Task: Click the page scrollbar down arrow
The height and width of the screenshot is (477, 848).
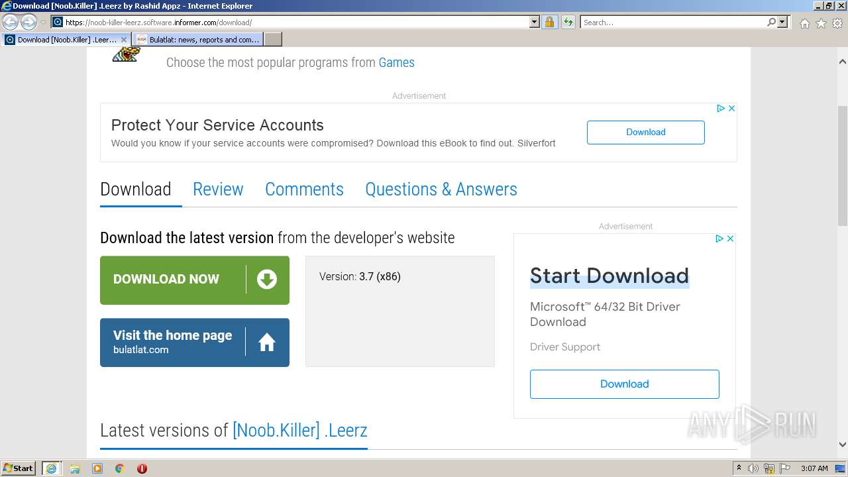Action: tap(842, 445)
